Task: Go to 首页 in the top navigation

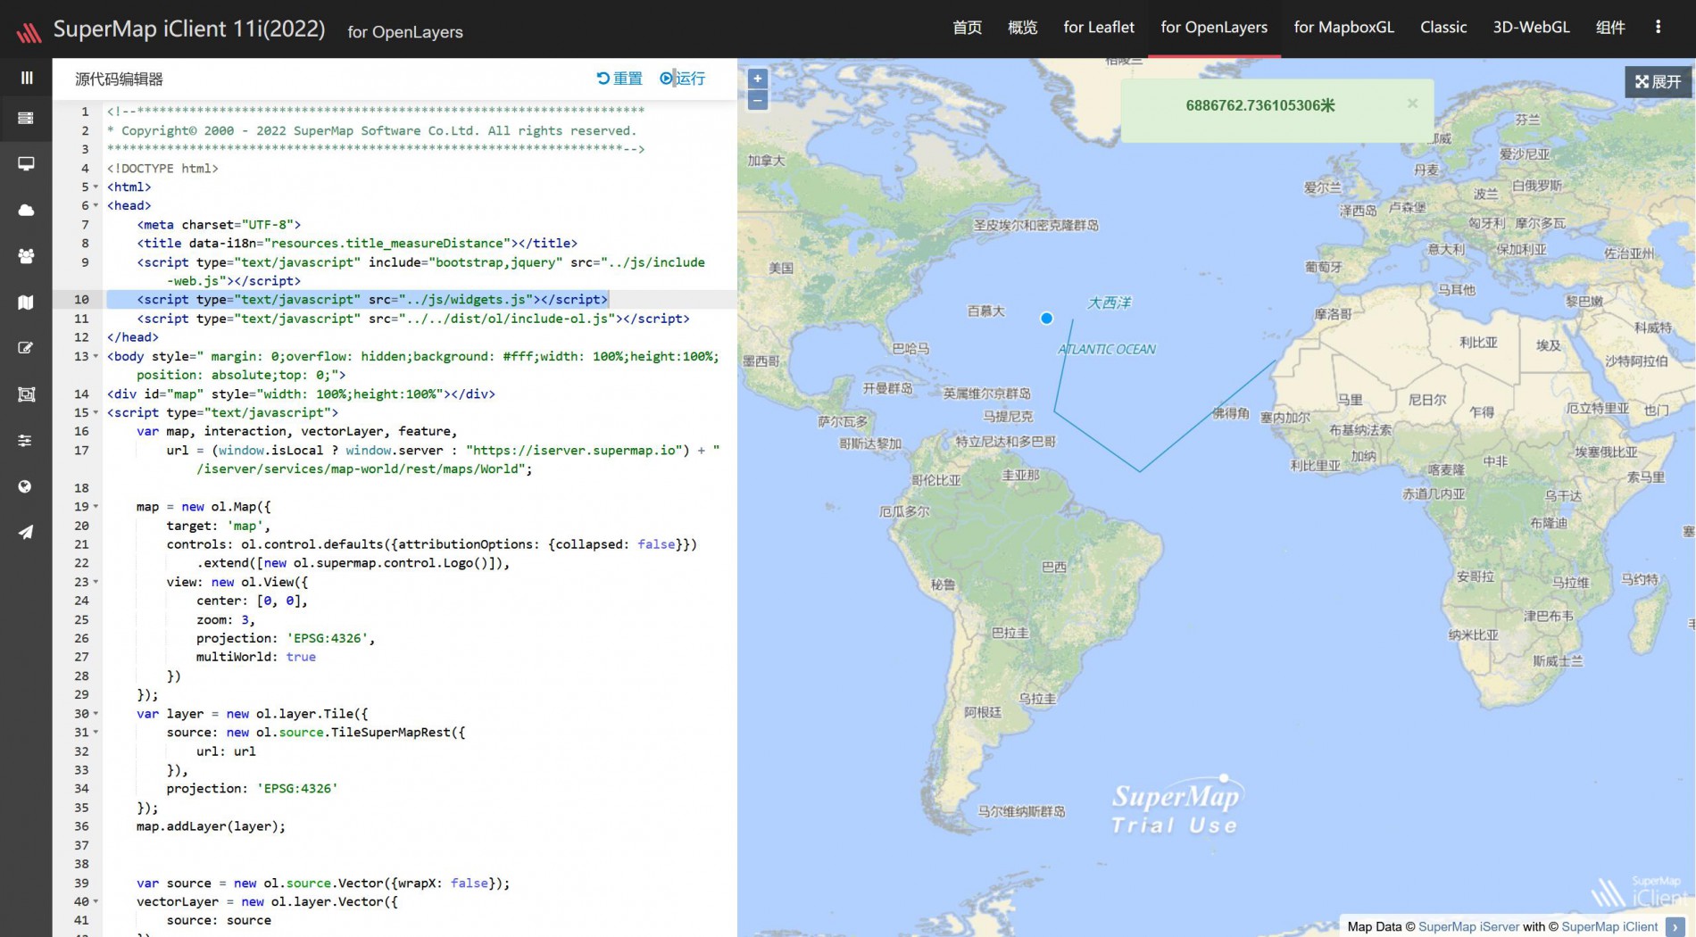Action: click(967, 28)
